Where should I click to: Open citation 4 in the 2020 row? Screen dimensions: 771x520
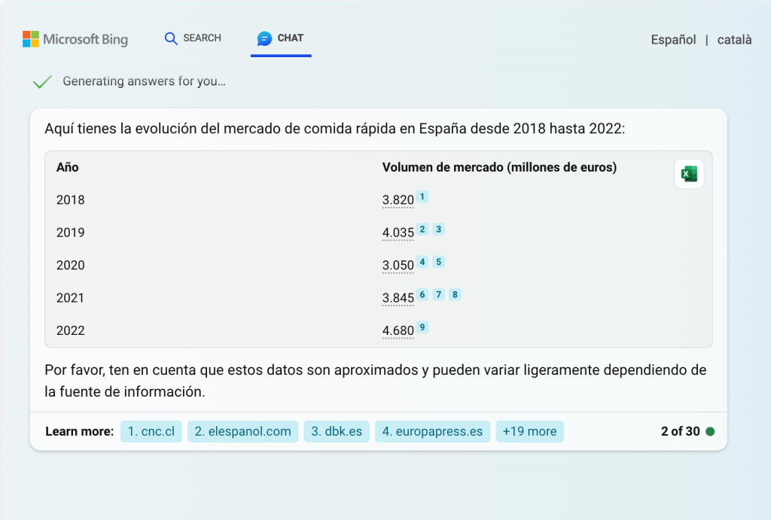423,262
